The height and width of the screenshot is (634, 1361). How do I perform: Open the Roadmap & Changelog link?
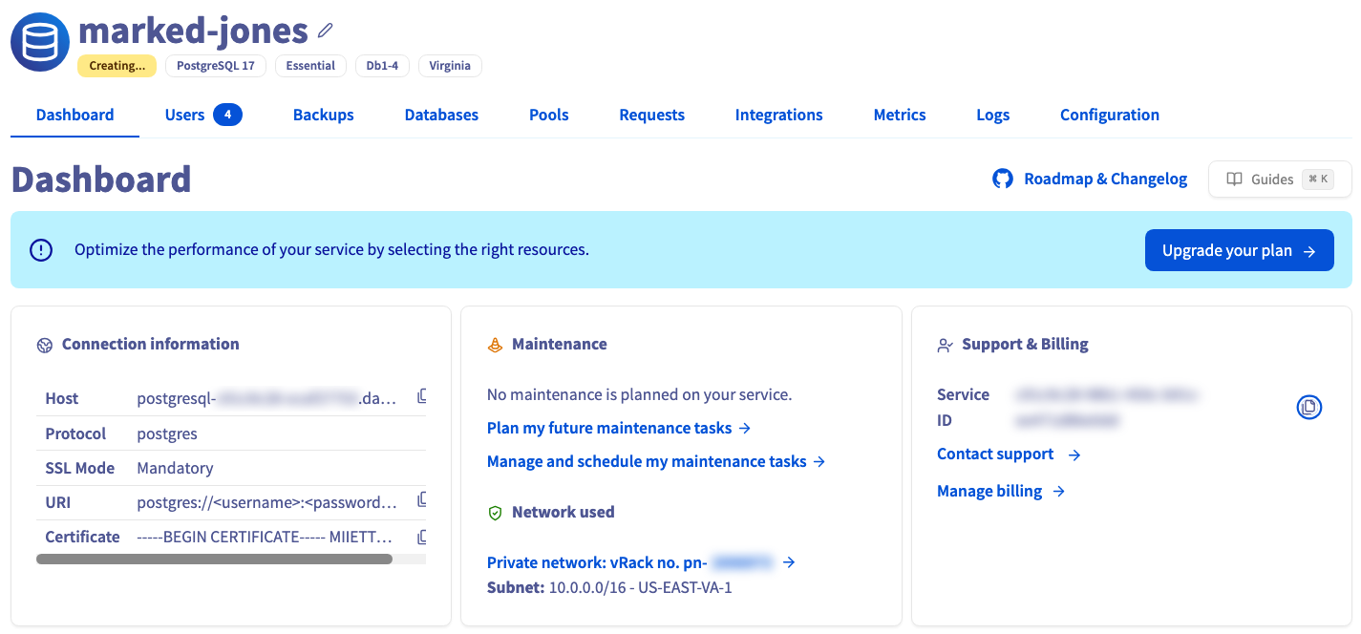pos(1106,179)
